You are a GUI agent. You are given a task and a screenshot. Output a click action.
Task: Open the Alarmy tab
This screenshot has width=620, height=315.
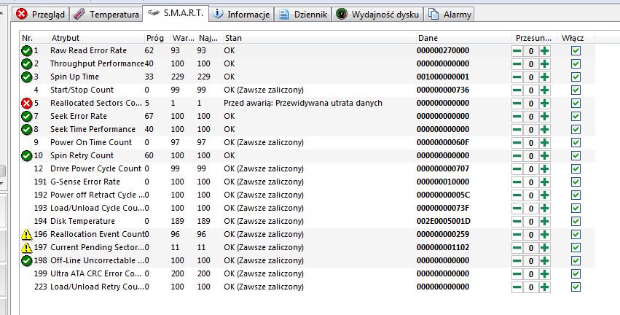point(450,15)
